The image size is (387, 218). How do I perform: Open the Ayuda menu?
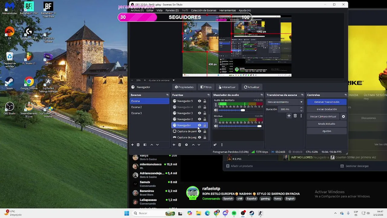click(245, 10)
